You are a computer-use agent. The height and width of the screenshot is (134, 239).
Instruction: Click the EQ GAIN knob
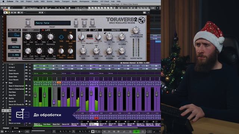coord(70,37)
